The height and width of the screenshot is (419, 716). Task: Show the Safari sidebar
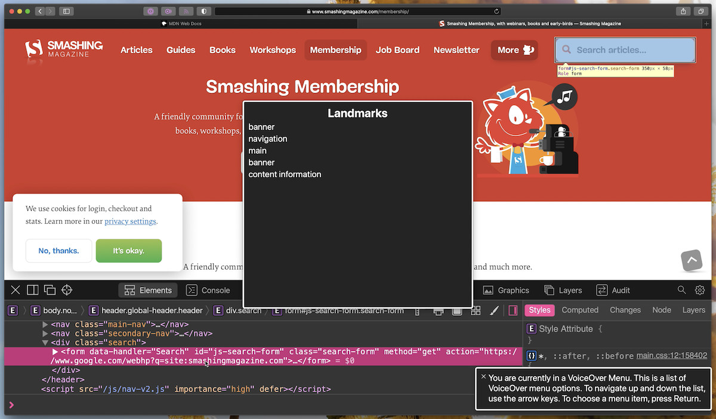tap(66, 11)
